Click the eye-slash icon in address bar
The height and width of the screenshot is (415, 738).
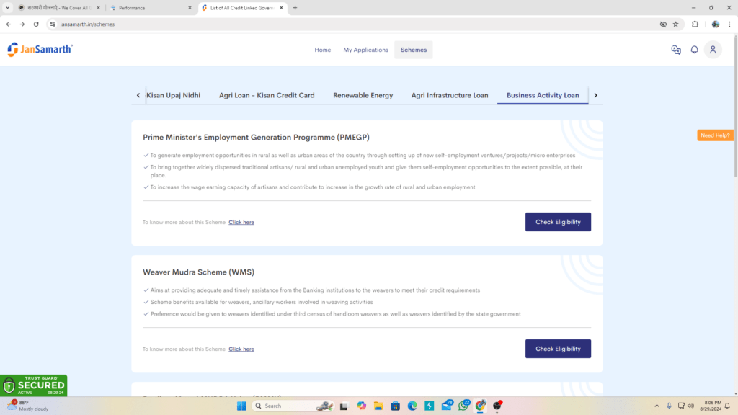pyautogui.click(x=663, y=24)
